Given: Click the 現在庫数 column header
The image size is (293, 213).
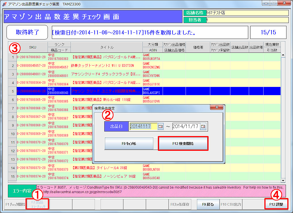Looking at the screenshot, I should point(272,44).
